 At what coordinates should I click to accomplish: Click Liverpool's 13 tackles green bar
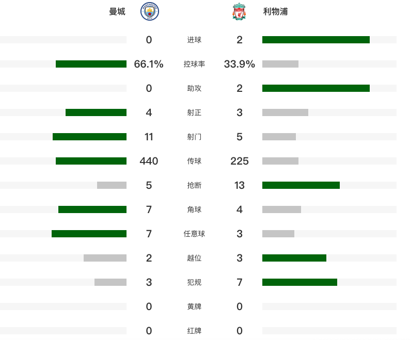click(301, 185)
